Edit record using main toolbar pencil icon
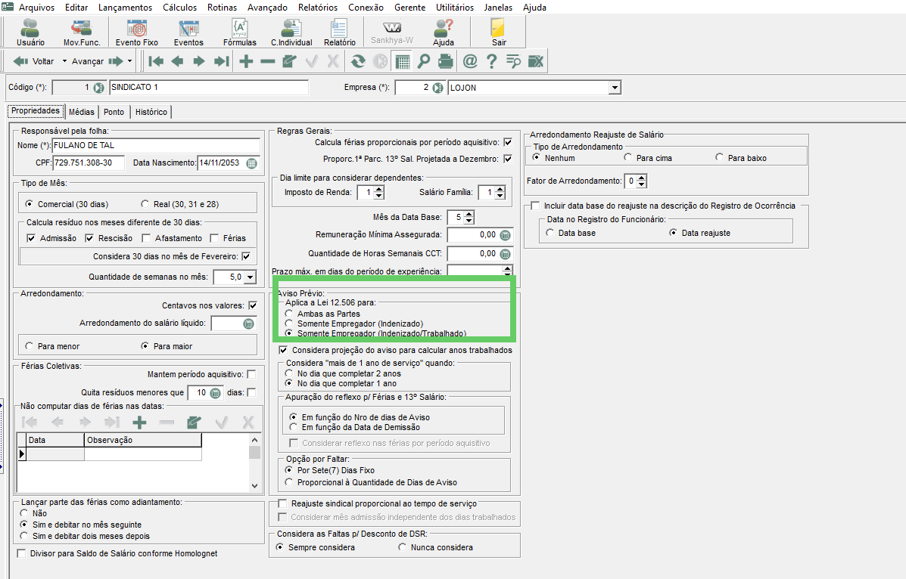This screenshot has width=906, height=579. (x=289, y=61)
